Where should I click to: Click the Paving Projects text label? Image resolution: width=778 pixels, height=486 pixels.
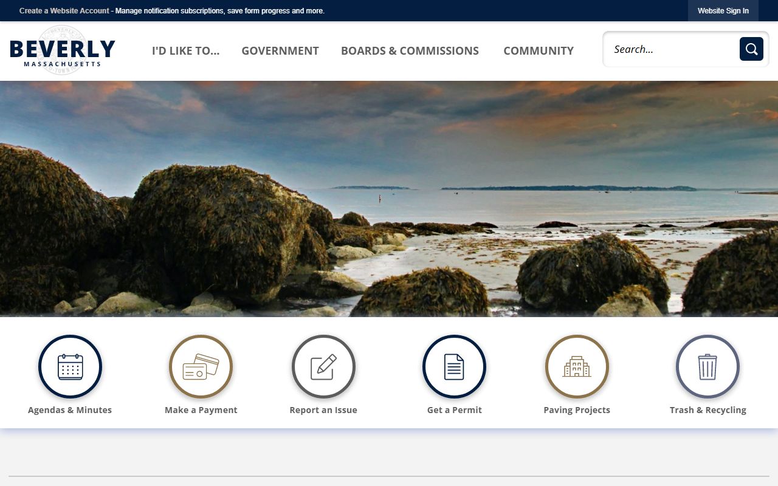[577, 410]
